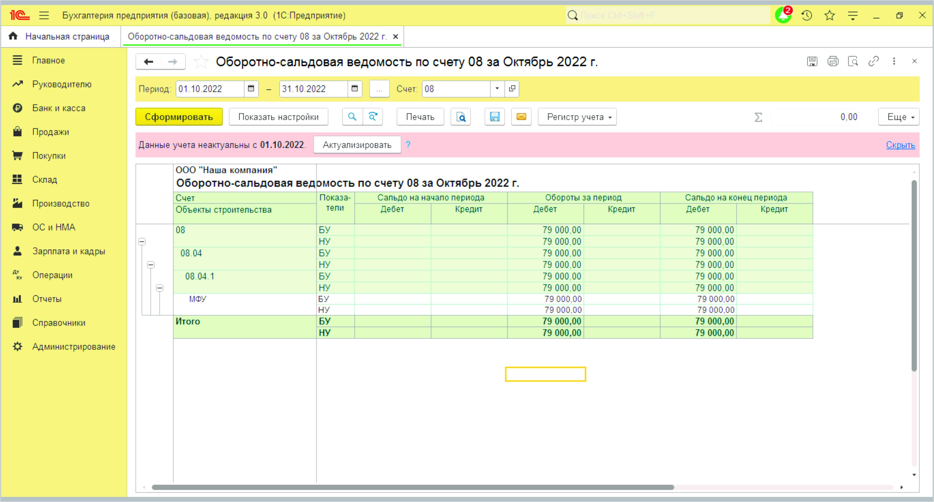
Task: Open calendar for period start date
Action: click(251, 89)
